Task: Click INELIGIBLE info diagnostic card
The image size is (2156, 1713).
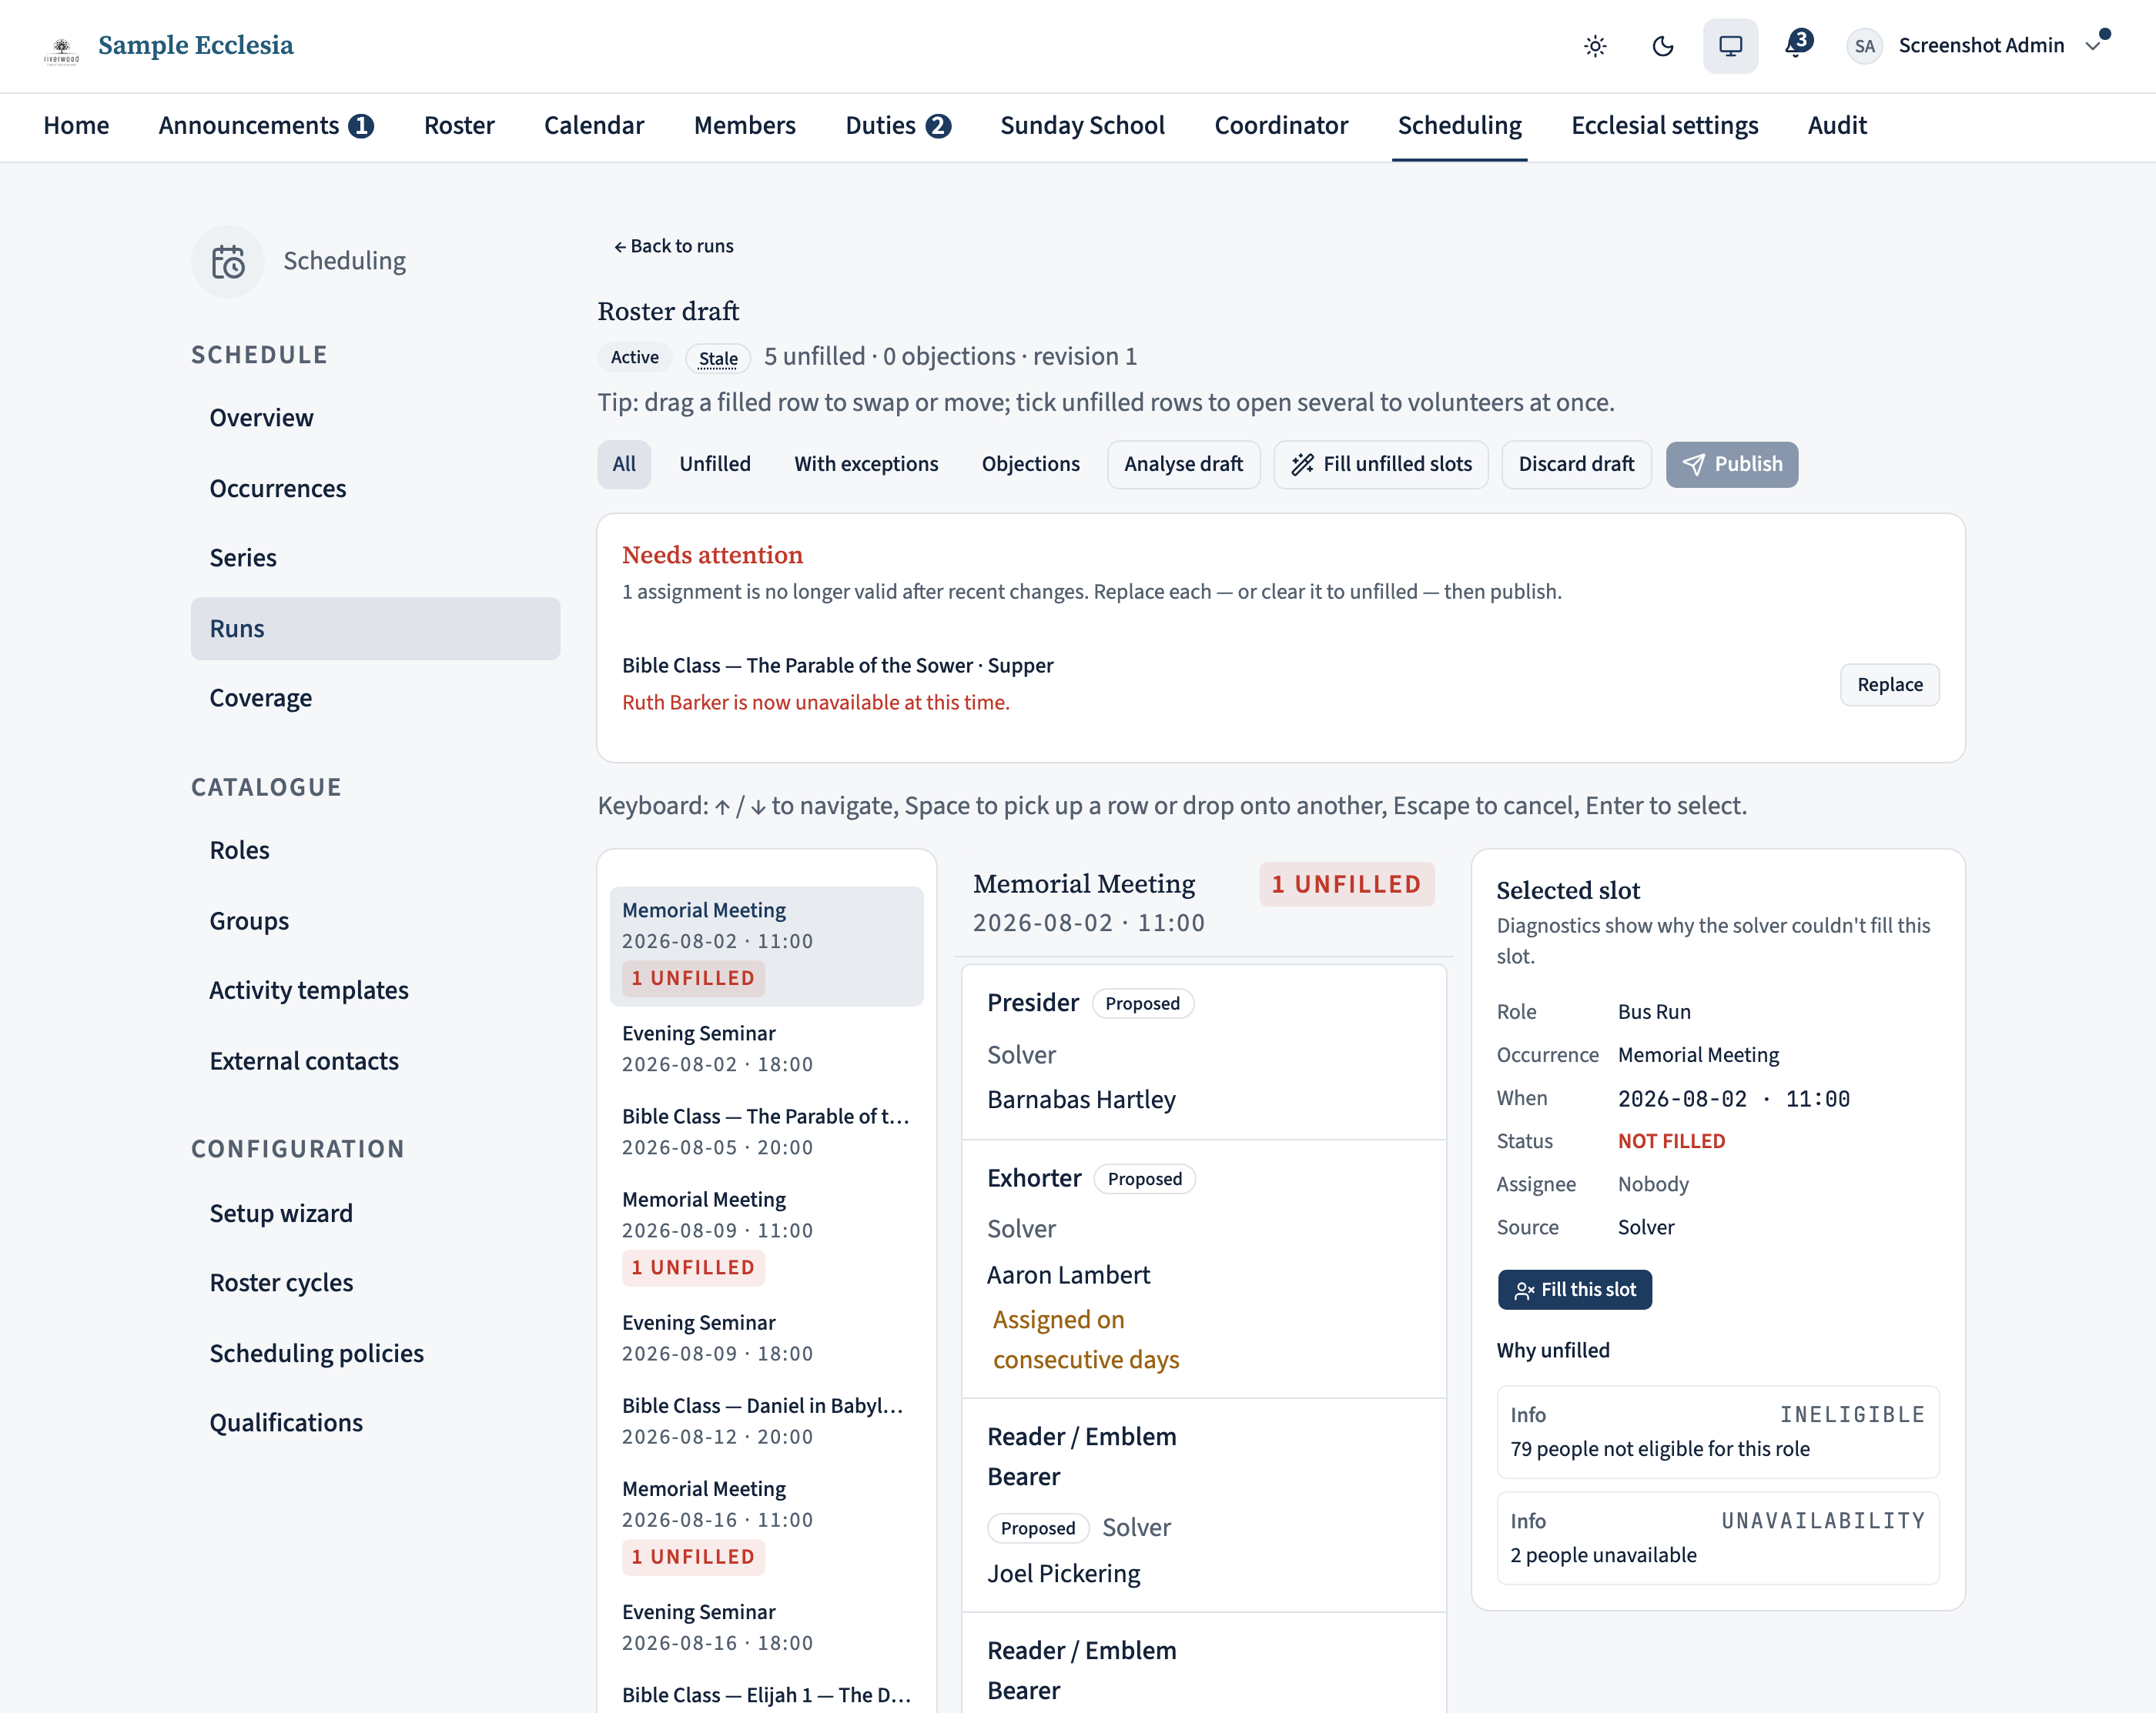Action: point(1717,1431)
